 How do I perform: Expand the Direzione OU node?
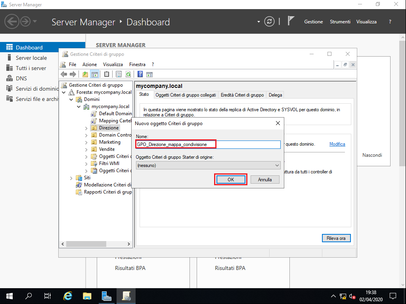(86, 128)
